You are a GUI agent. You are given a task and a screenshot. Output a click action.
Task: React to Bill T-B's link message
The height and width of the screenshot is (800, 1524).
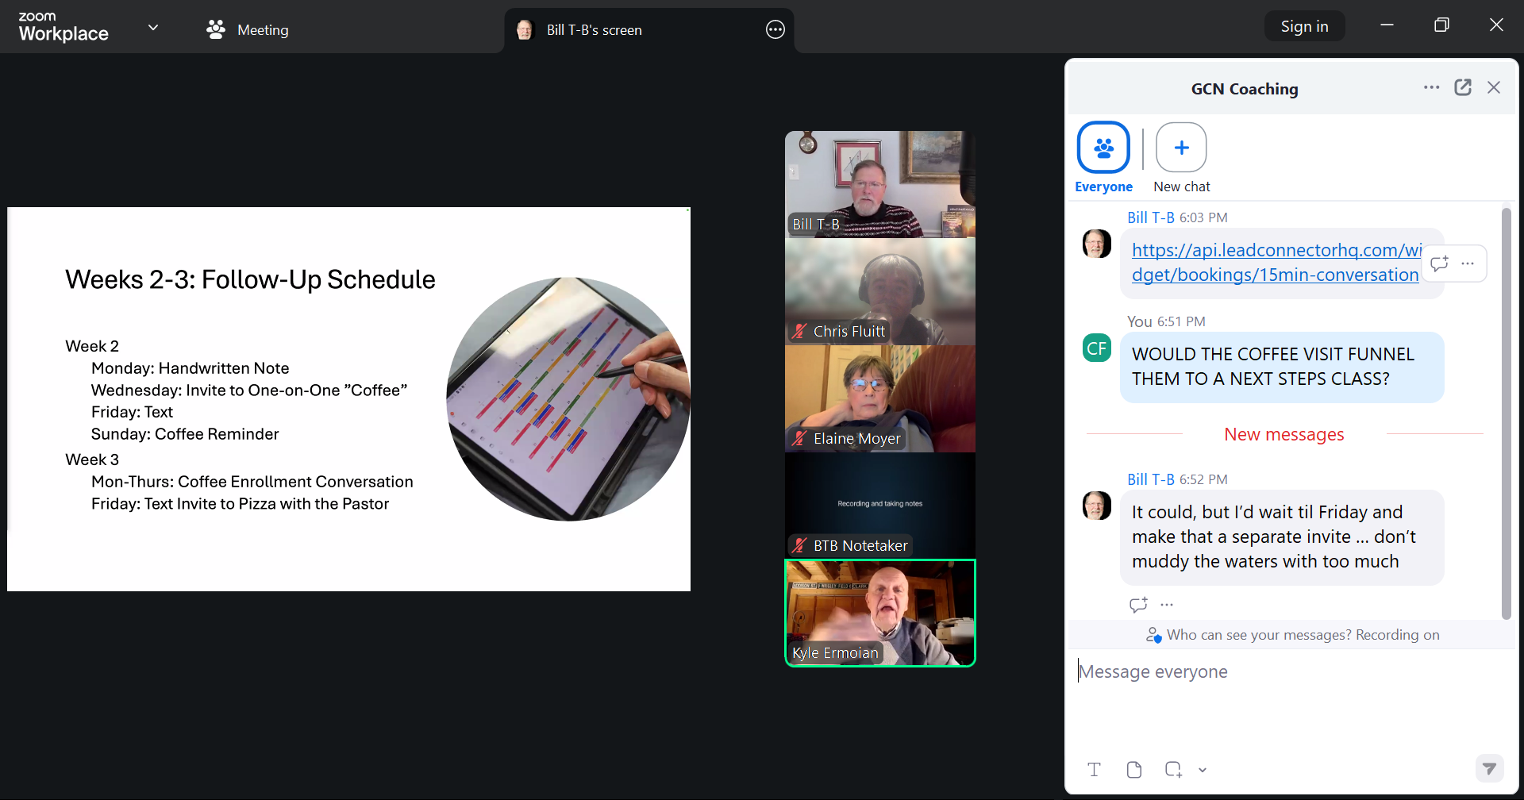tap(1439, 263)
